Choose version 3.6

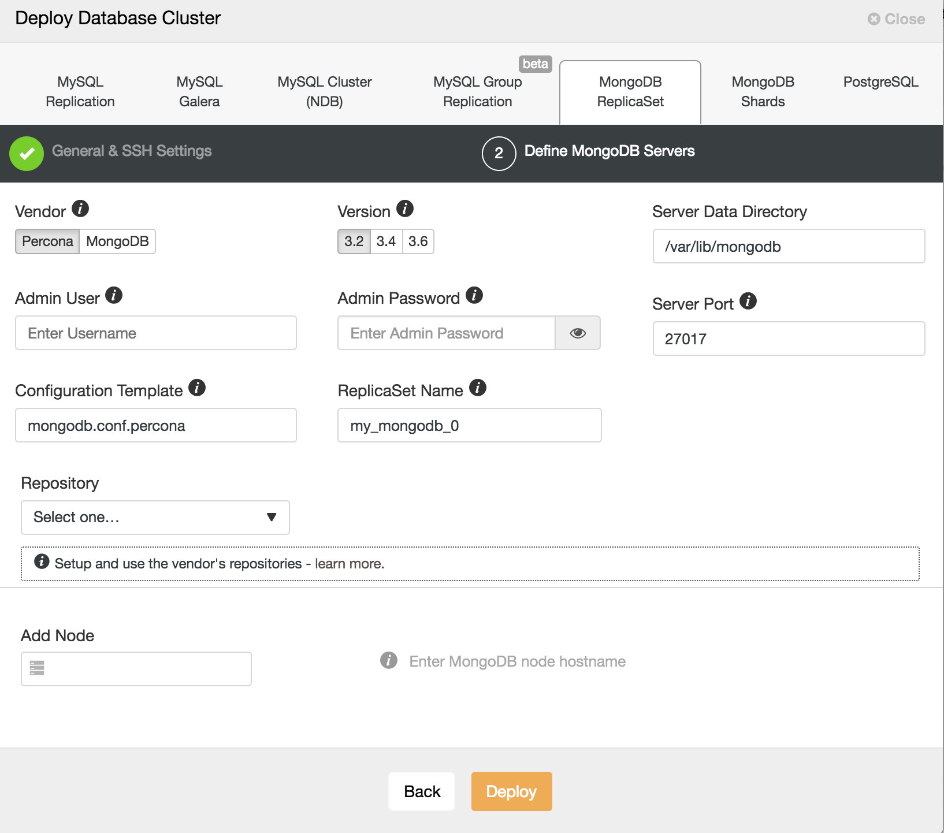[418, 241]
